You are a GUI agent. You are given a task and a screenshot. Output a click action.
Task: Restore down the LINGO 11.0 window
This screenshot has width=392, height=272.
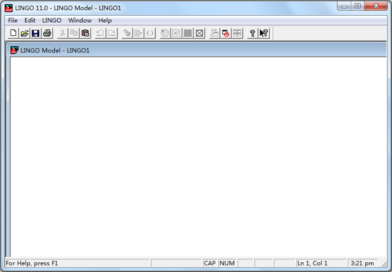point(358,6)
